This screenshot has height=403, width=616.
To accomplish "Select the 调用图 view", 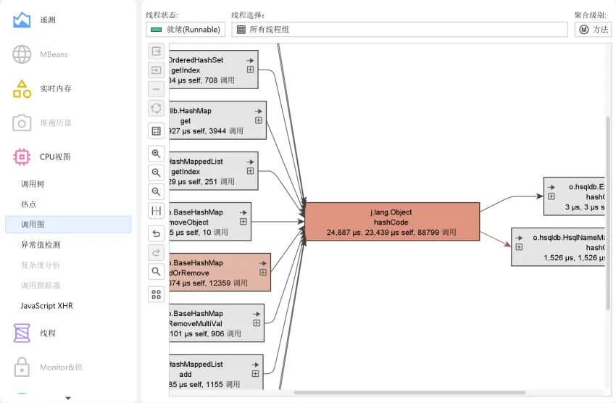I will click(68, 224).
